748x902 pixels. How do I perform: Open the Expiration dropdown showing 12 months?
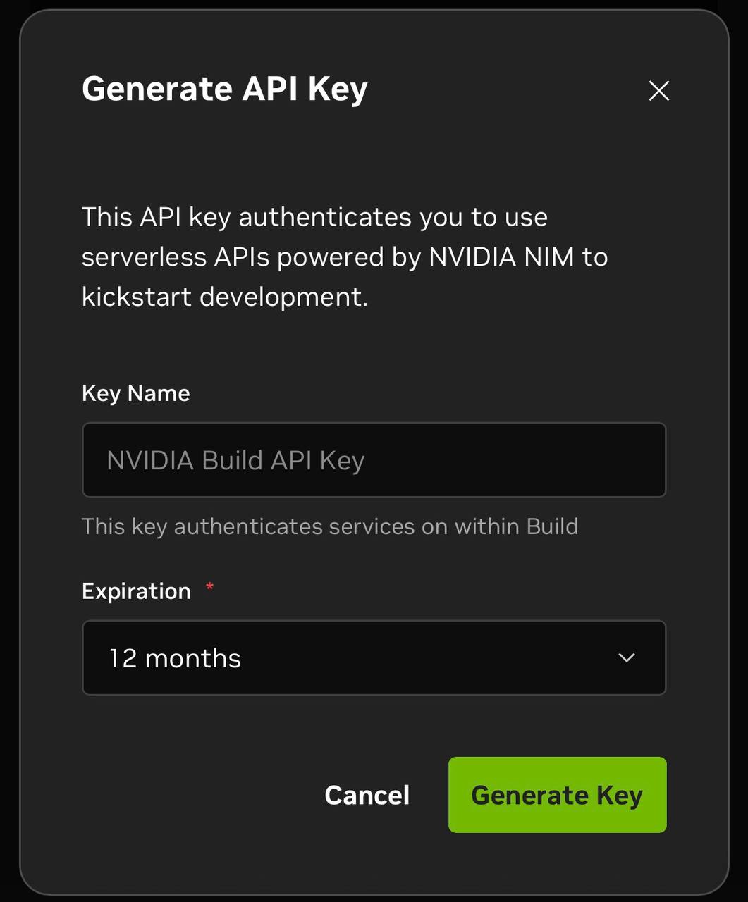[374, 657]
